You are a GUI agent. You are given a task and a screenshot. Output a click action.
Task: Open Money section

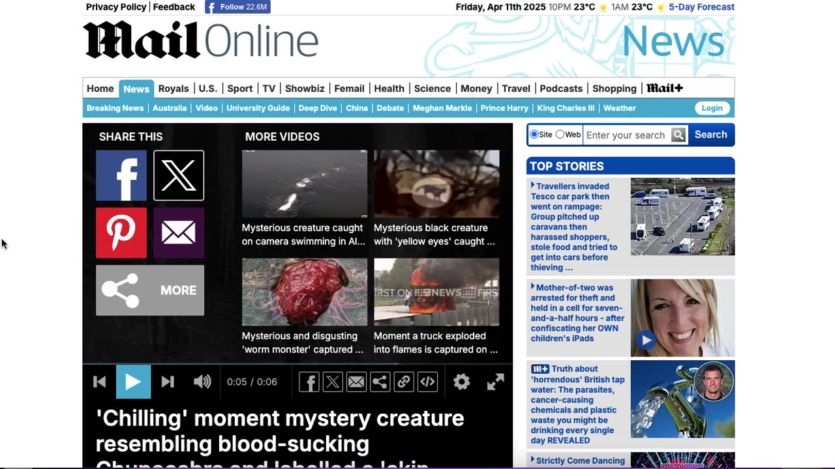click(x=476, y=89)
